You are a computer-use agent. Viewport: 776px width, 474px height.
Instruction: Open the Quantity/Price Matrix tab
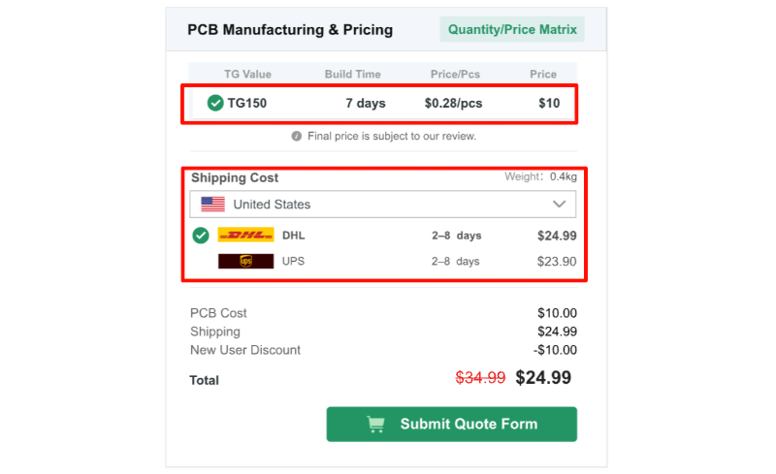[512, 29]
